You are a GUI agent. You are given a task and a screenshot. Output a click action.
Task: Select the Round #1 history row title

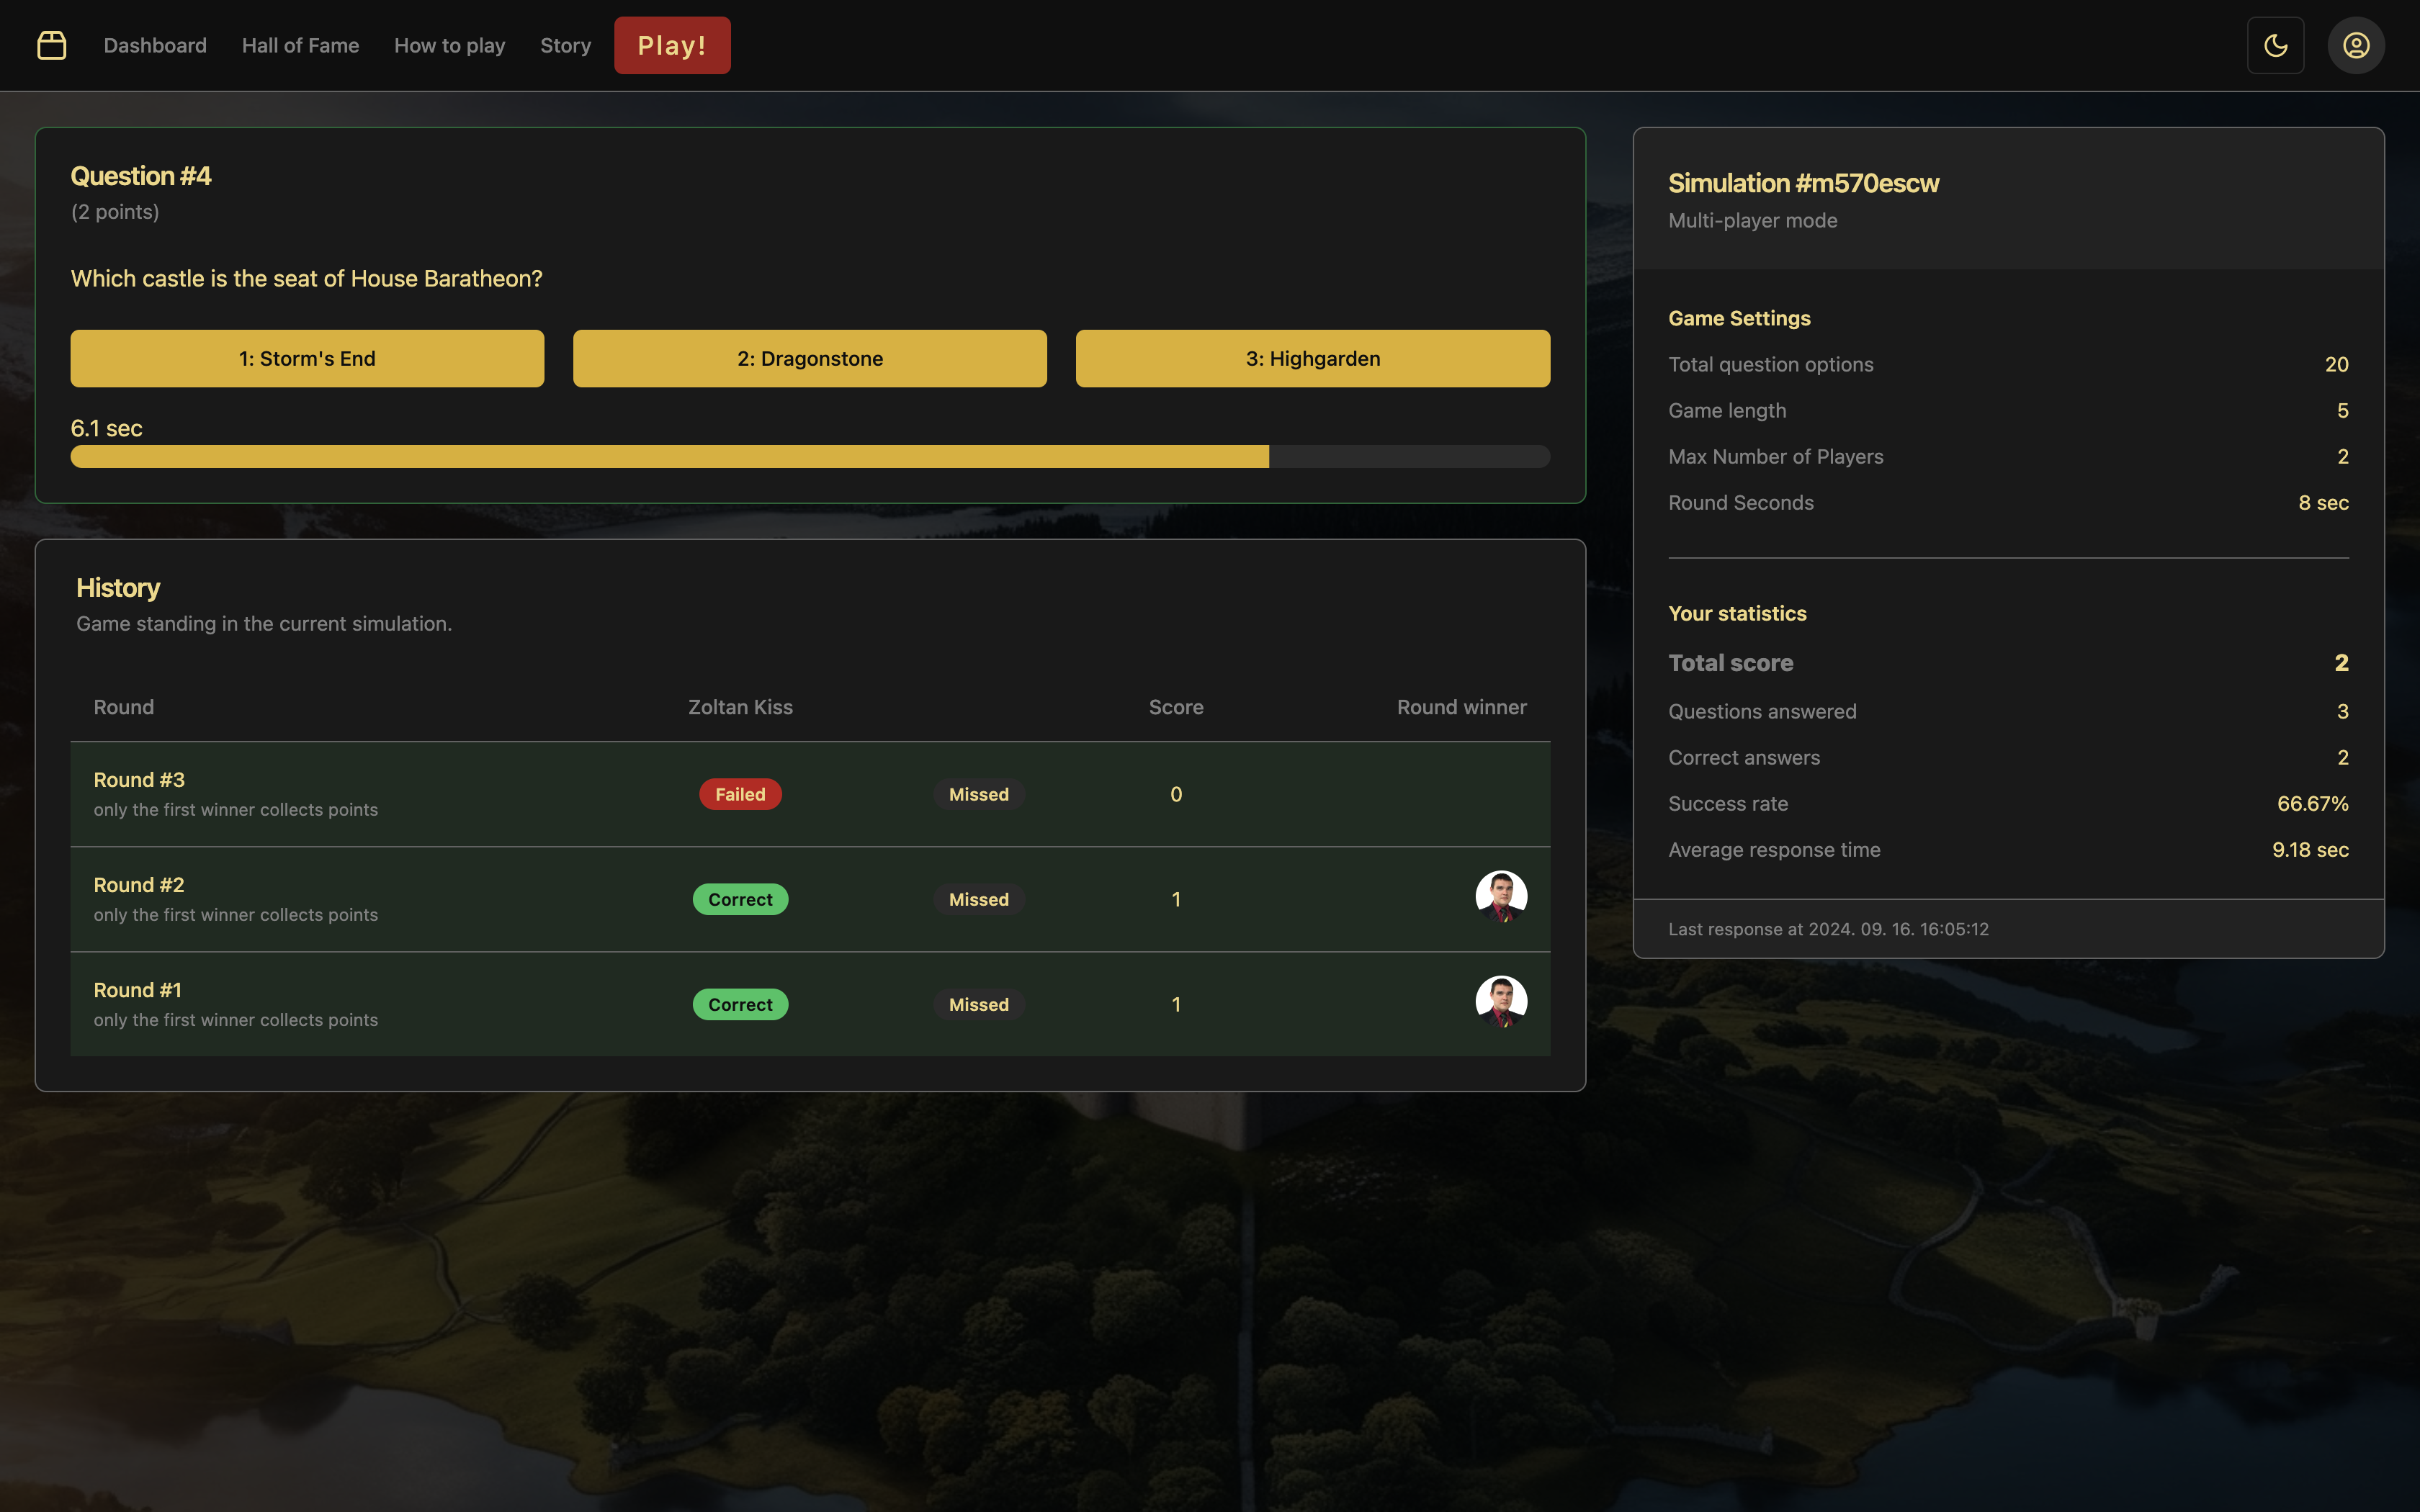pos(138,990)
